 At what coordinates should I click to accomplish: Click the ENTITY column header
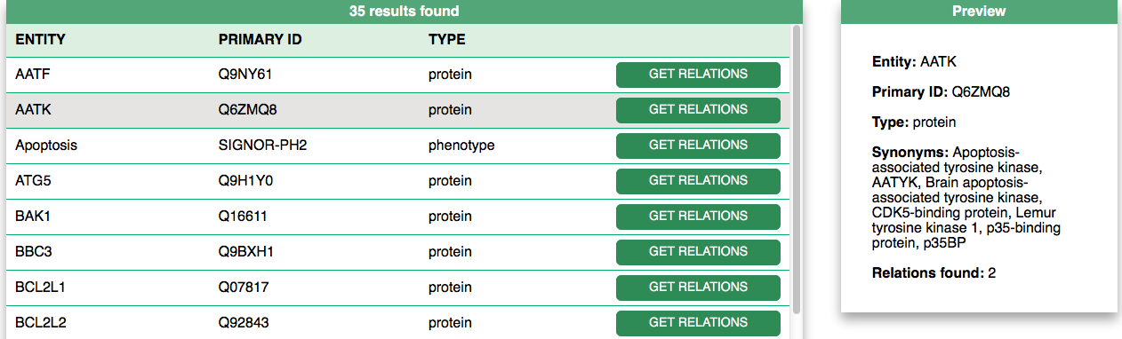pos(41,40)
